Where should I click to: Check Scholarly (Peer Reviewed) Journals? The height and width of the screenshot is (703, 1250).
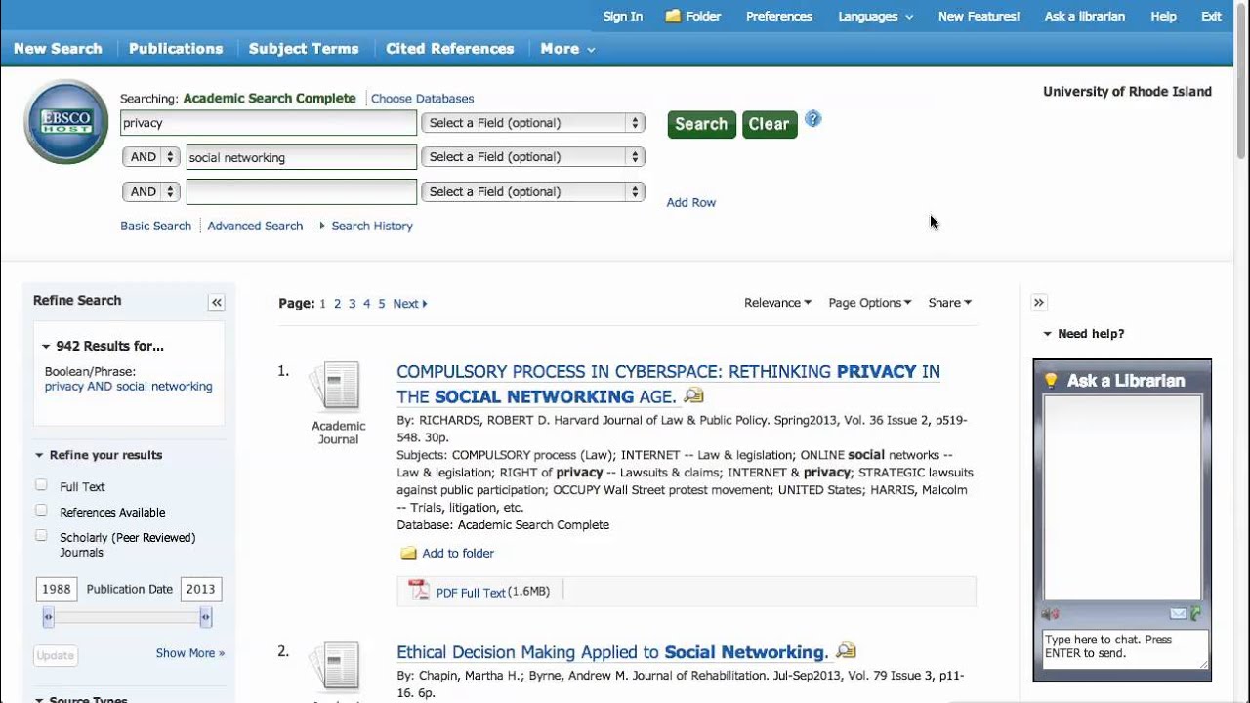[41, 536]
